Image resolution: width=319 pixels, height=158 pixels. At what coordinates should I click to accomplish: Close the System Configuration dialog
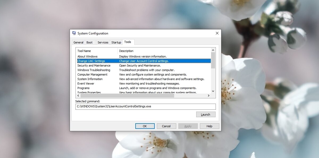[217, 33]
